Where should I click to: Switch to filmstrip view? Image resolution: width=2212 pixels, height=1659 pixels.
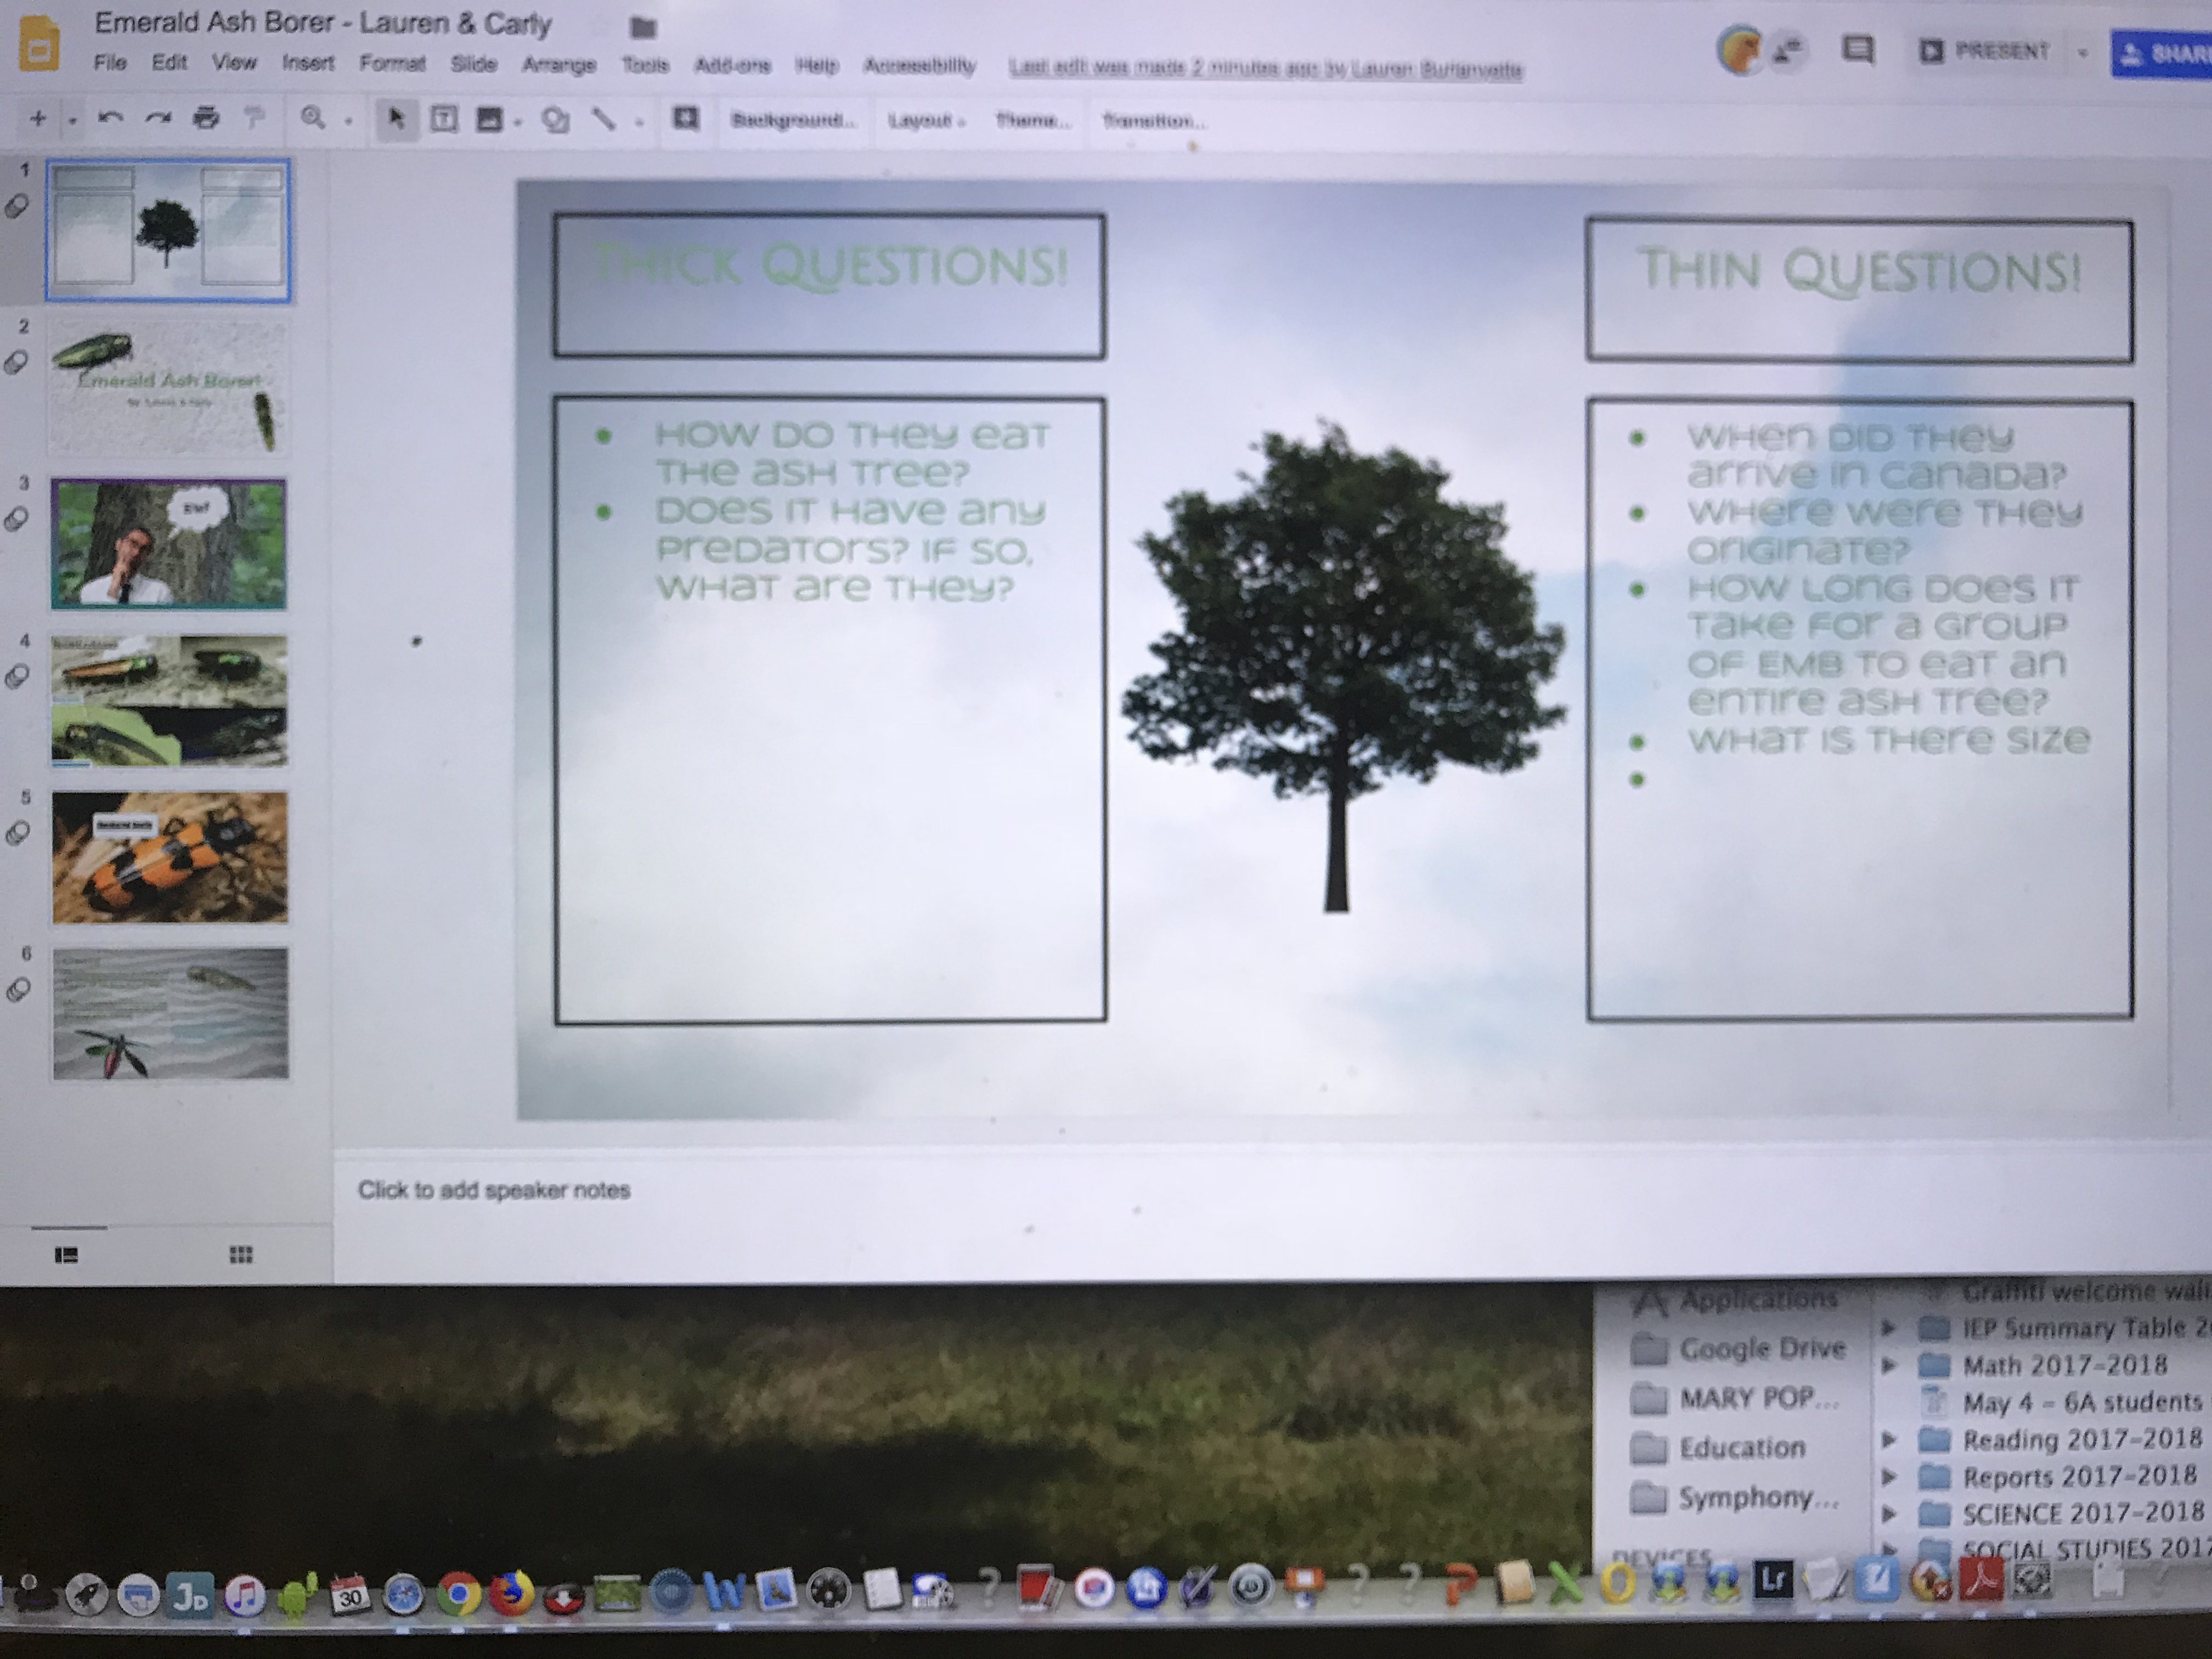pos(66,1255)
